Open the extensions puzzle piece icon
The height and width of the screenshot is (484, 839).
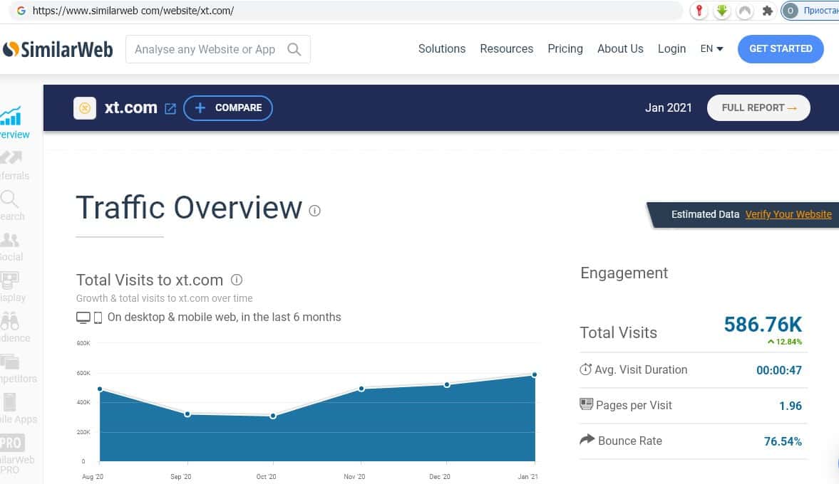767,11
